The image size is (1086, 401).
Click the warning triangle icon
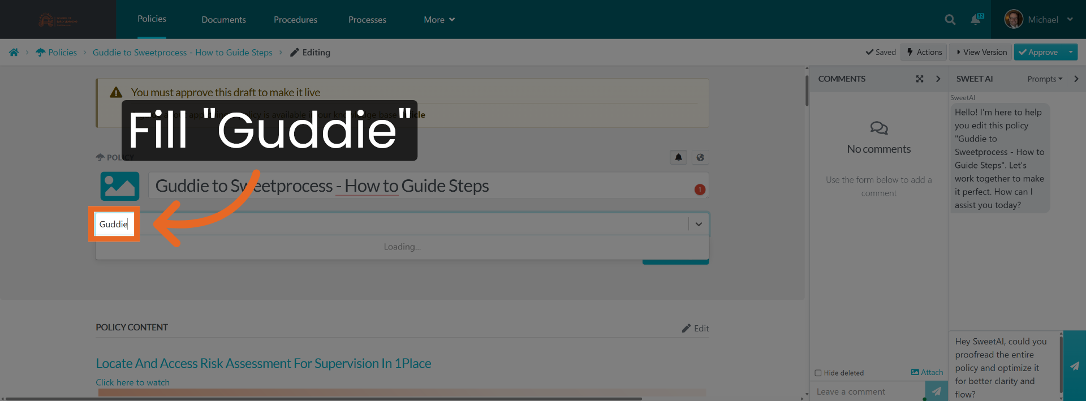116,92
